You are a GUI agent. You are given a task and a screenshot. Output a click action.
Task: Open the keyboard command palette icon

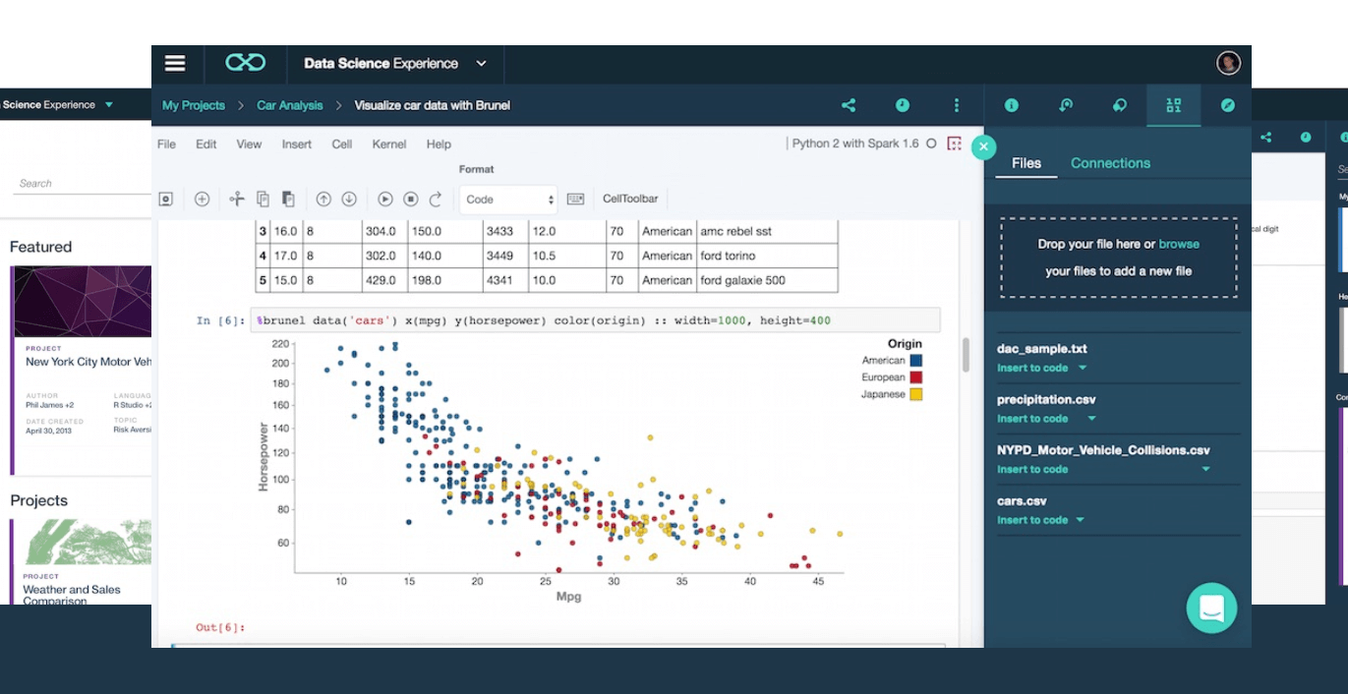pyautogui.click(x=575, y=199)
